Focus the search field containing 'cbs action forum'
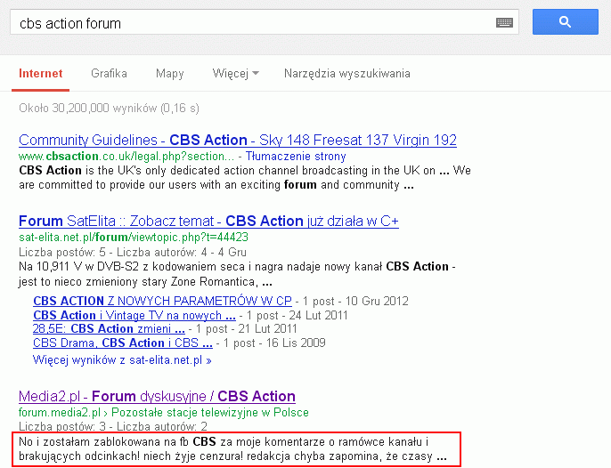The width and height of the screenshot is (611, 468). [x=265, y=22]
